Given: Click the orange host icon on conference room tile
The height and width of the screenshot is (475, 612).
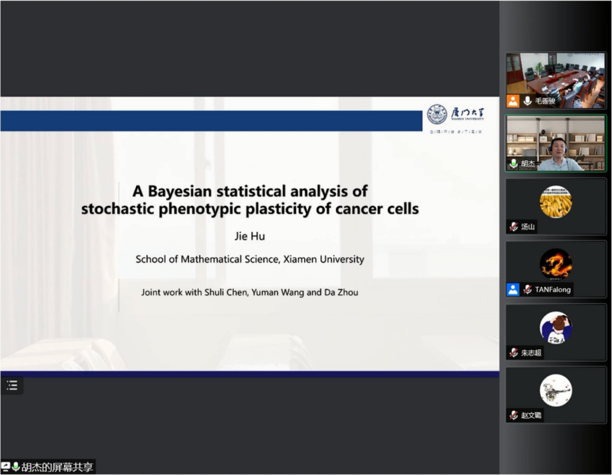Looking at the screenshot, I should (x=513, y=101).
